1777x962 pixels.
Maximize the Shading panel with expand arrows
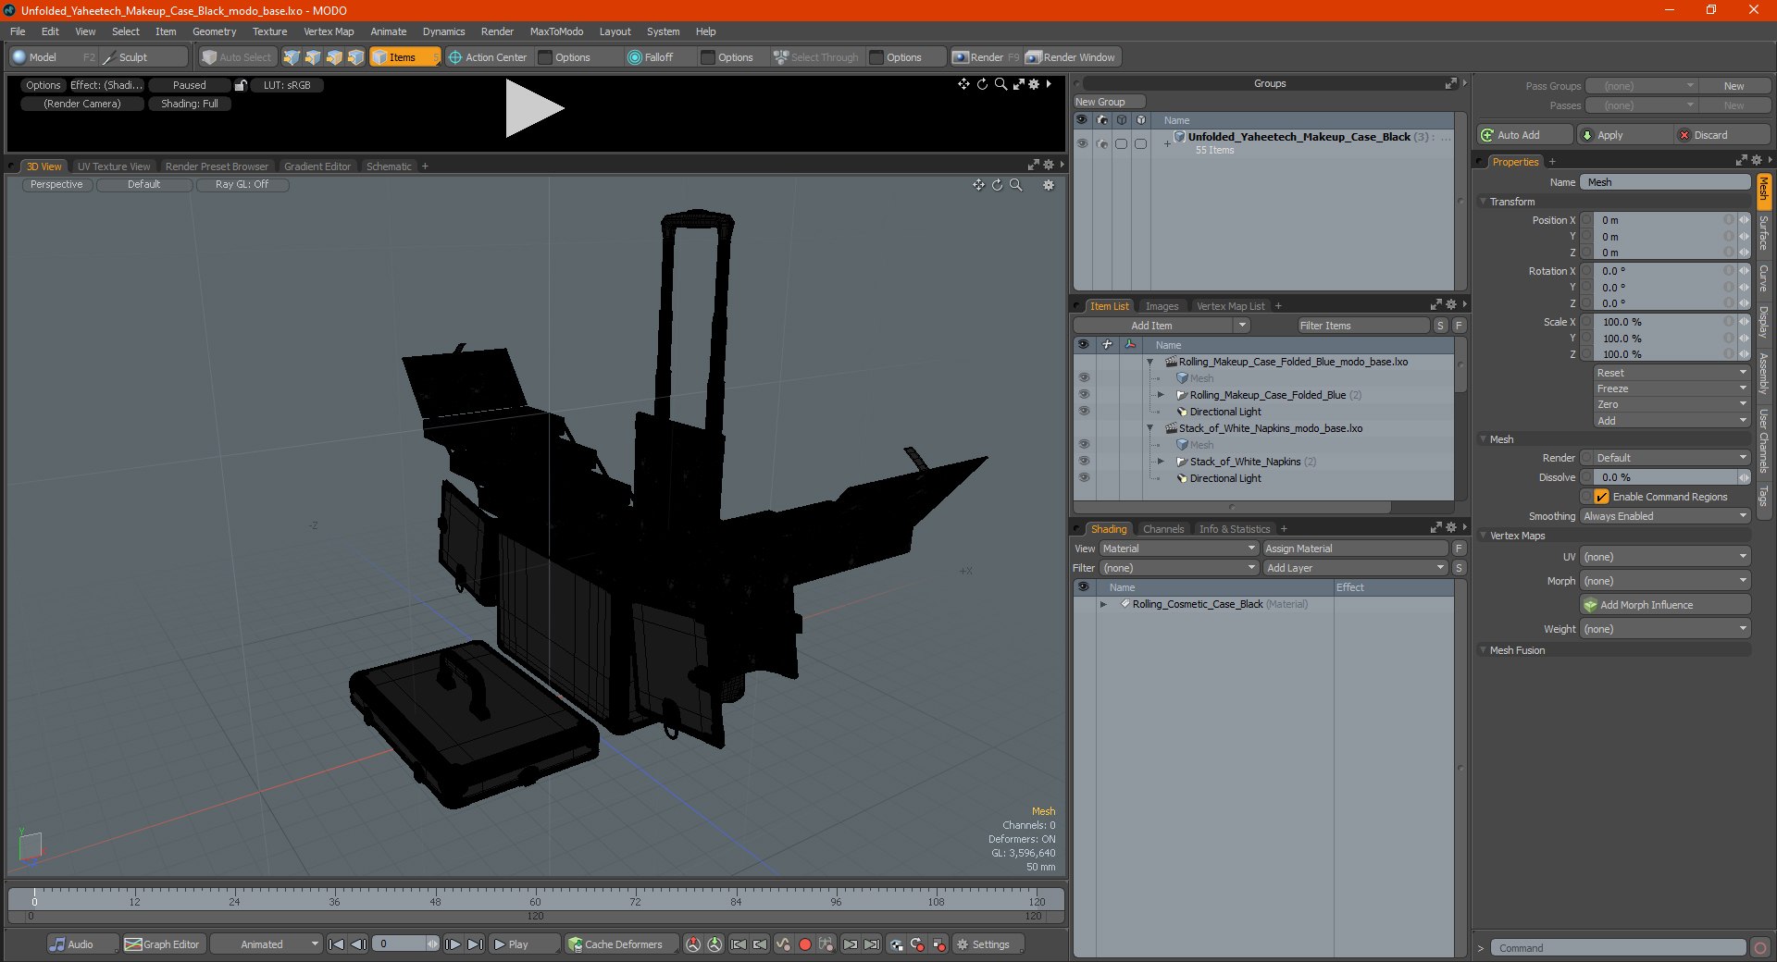(1436, 527)
